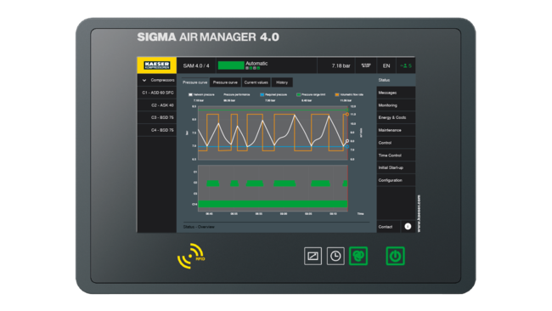This screenshot has height=311, width=552.
Task: Tap the green power on/off key
Action: 395,256
